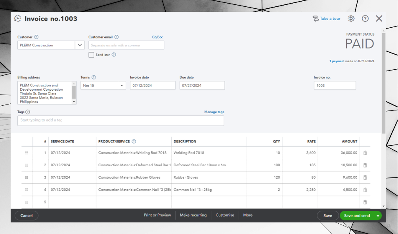
Task: Delete Common Nail line item
Action: (365, 190)
